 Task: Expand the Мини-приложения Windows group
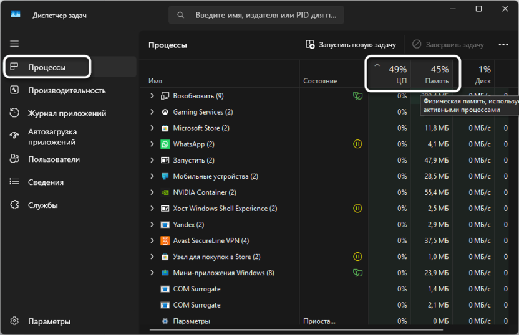152,273
